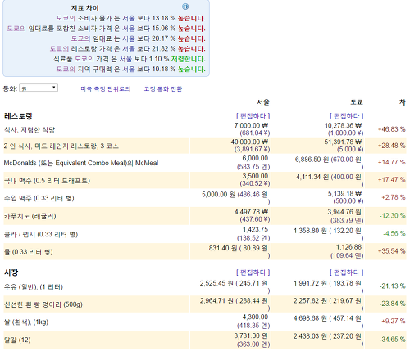The image size is (410, 351).
Task: Click 편집하다 under 서울 in 레스토랑 section
Action: coord(253,116)
